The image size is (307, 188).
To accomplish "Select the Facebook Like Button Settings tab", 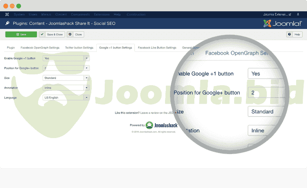I will pos(157,48).
